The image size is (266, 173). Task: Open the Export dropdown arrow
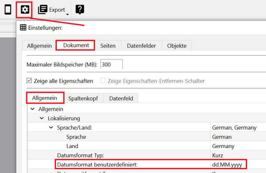coord(67,14)
